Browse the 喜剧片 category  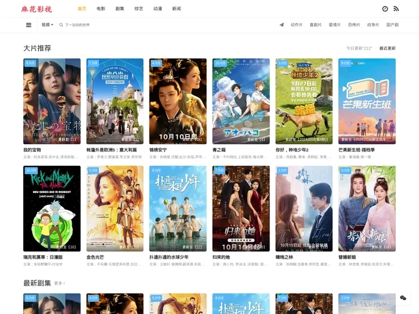315,25
